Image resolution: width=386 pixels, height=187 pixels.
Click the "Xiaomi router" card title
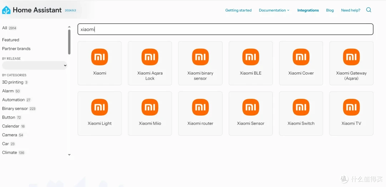pos(201,123)
